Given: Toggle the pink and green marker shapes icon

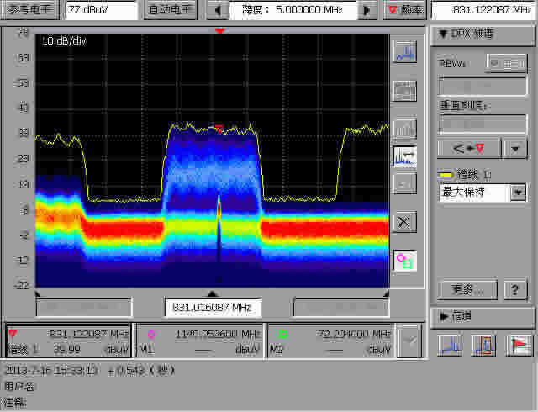Looking at the screenshot, I should pos(405,260).
